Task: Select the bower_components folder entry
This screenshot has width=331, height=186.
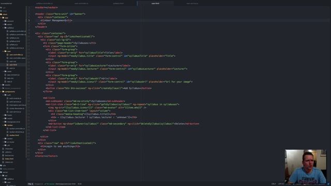Action: coord(12,88)
